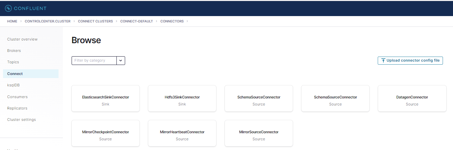The height and width of the screenshot is (150, 453).
Task: Upload connector config file
Action: click(x=410, y=61)
